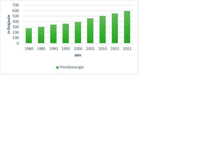The width and height of the screenshot is (223, 167).
Task: Click the 2010 bar
Action: [103, 30]
